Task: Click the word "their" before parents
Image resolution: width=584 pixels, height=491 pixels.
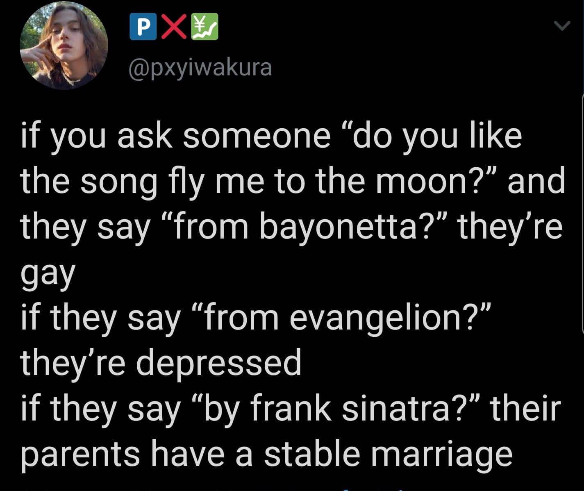Action: tap(525, 409)
